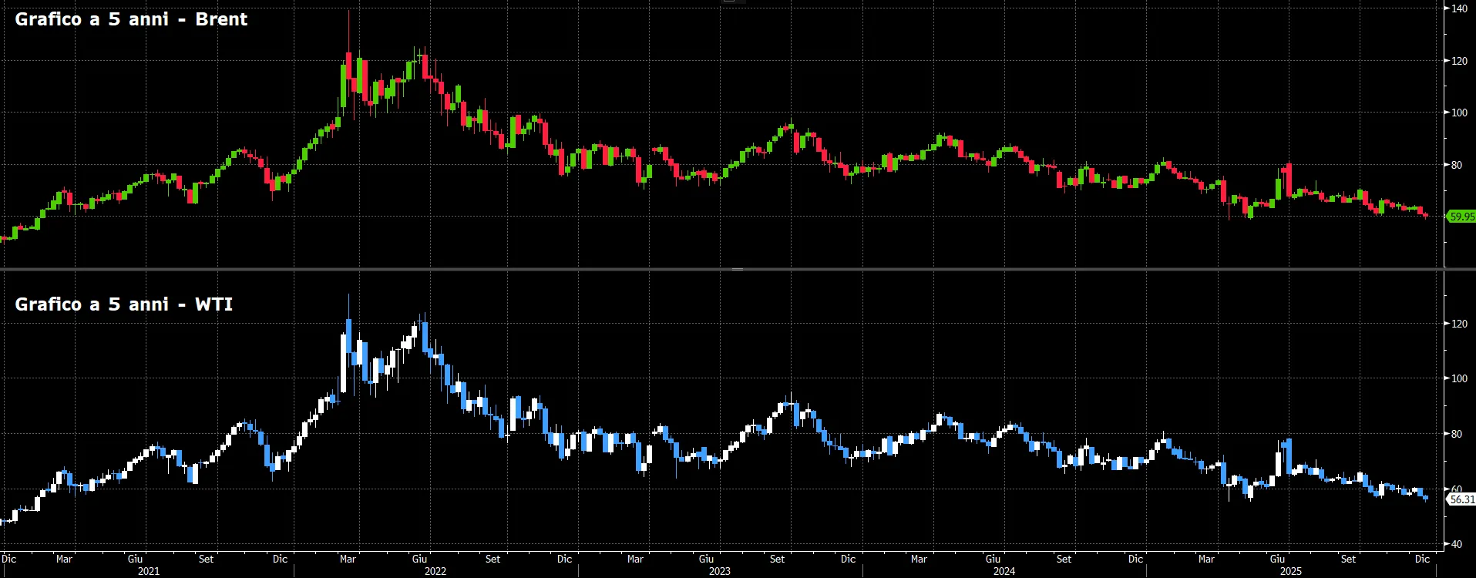Click the 'Giu' month label above 2023

point(706,559)
